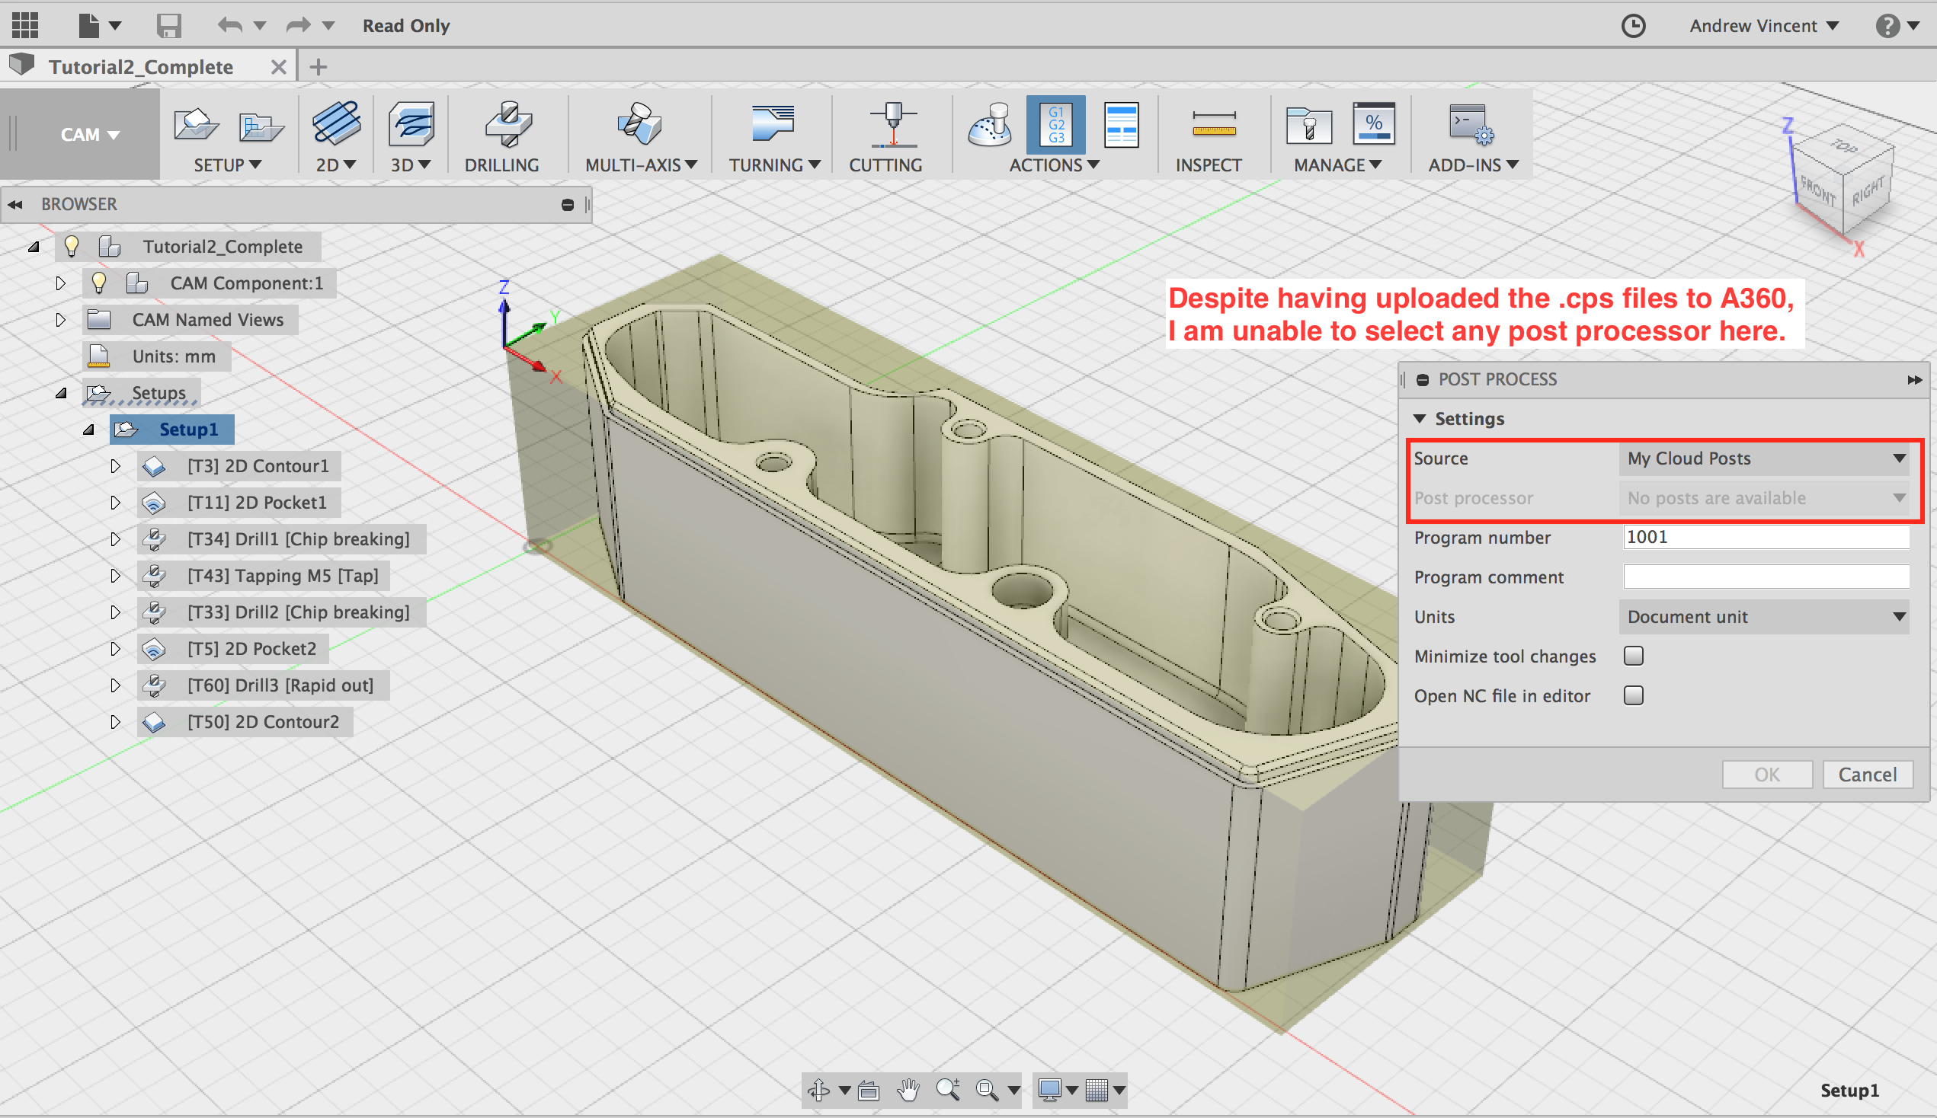This screenshot has height=1118, width=1937.
Task: Click the Cancel button in Post Process dialog
Action: pos(1868,774)
